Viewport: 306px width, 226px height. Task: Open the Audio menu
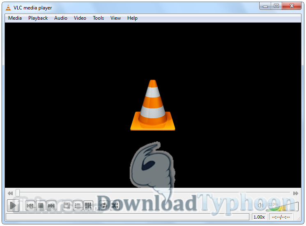point(61,18)
